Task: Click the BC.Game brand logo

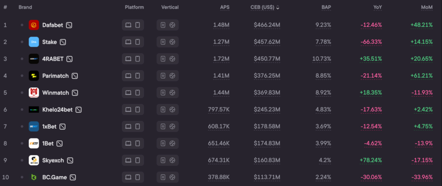Action: pos(34,177)
